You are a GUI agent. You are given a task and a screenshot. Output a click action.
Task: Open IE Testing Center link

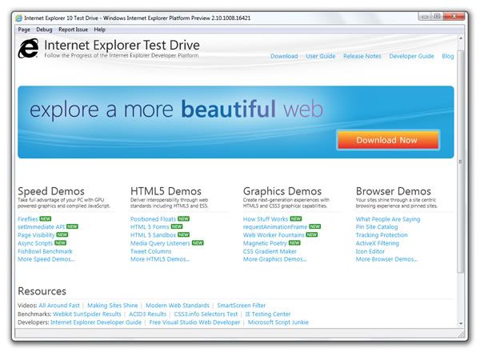click(268, 314)
